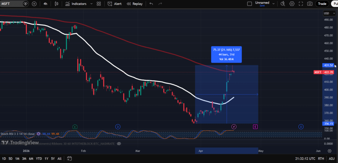Click the add symbol compare plus icon
This screenshot has height=163, width=338.
coord(34,4)
